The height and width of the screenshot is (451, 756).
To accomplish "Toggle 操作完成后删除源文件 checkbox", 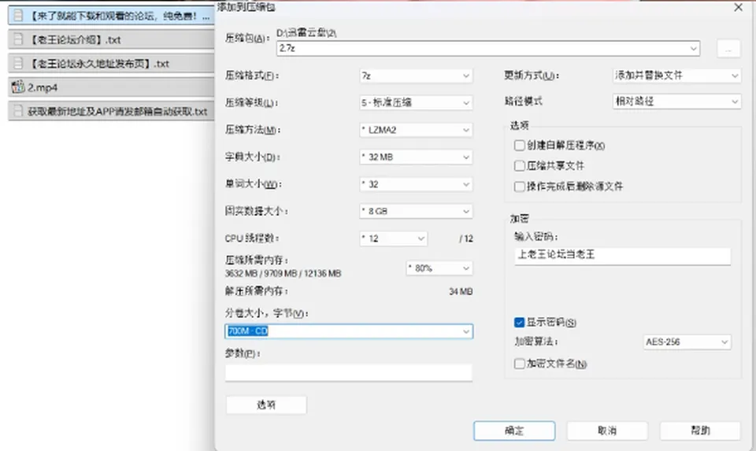I will [519, 187].
